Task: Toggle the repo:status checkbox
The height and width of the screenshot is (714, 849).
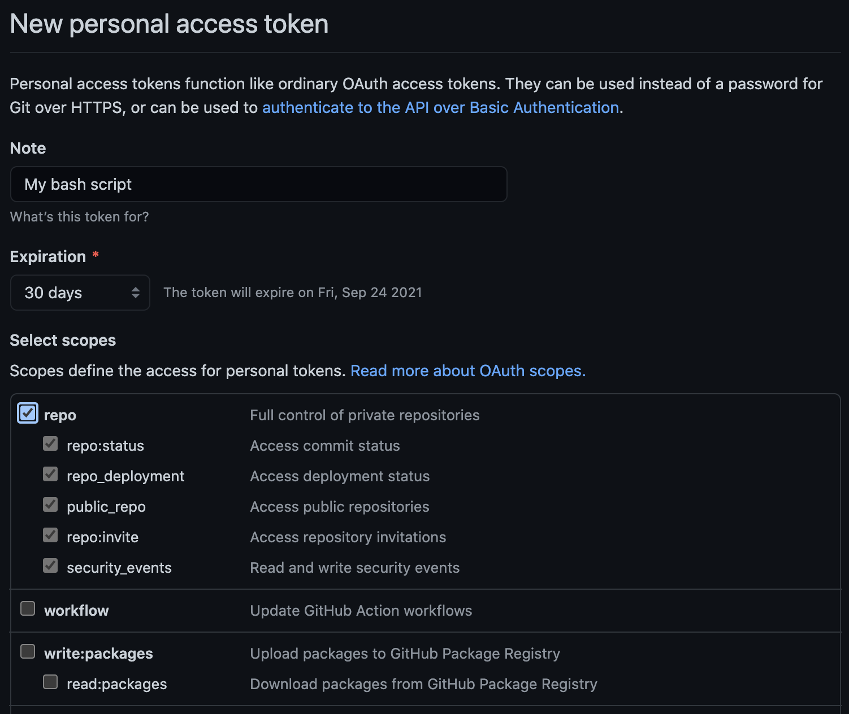Action: click(50, 443)
